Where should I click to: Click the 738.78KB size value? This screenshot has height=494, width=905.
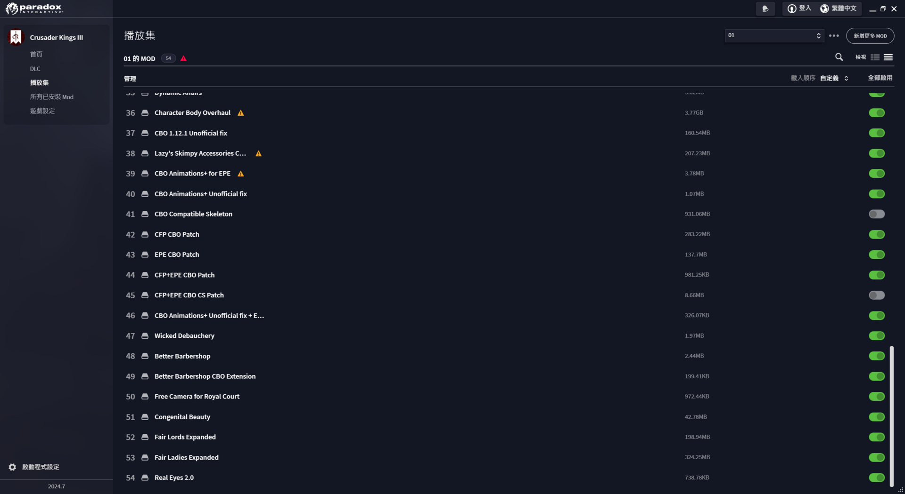click(x=697, y=478)
